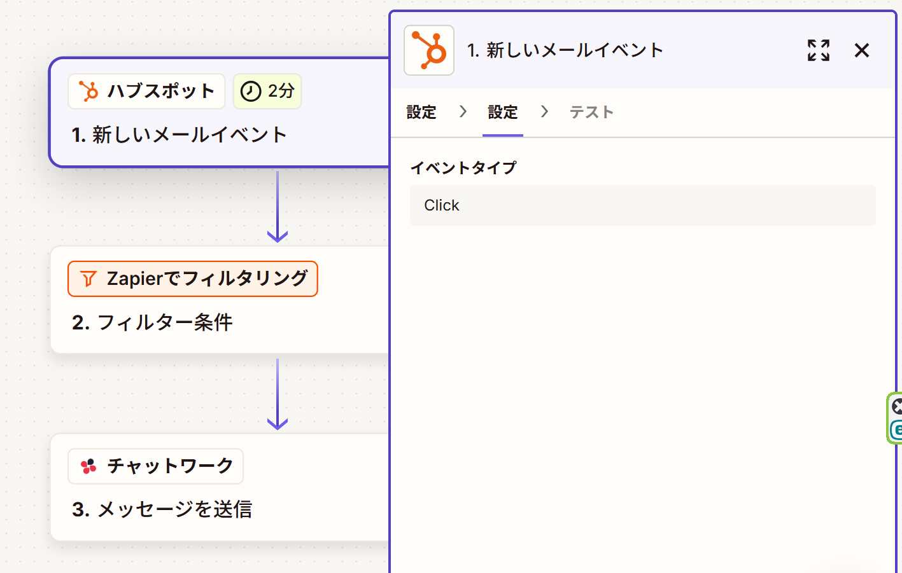Viewport: 902px width, 573px height.
Task: Click the 1. 新しいメールイベント panel title
Action: [565, 50]
